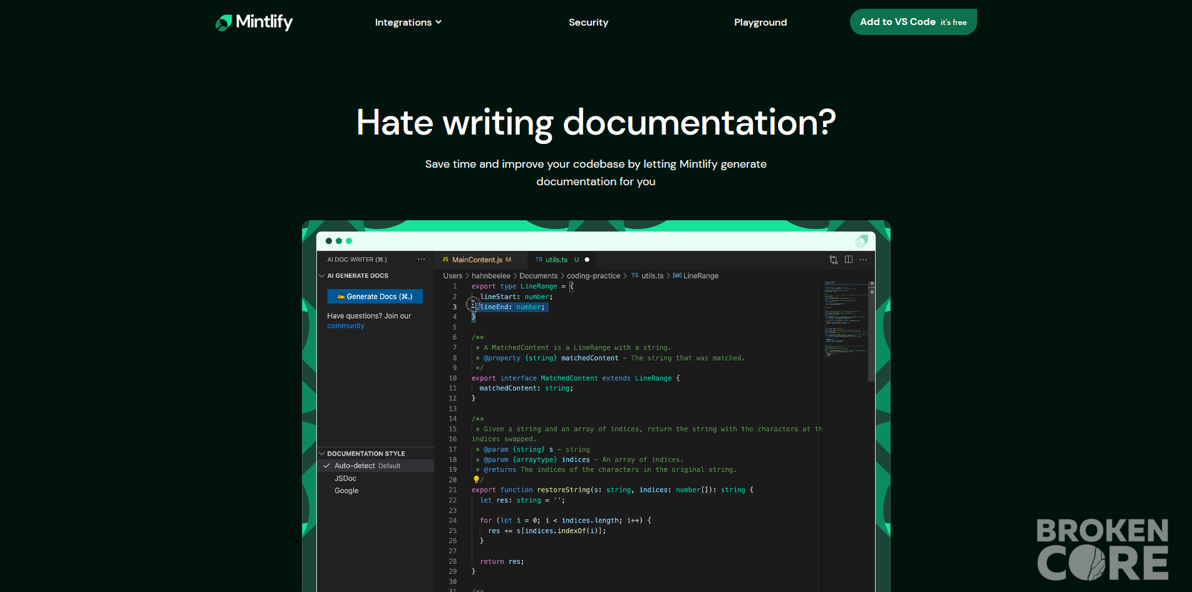Image resolution: width=1192 pixels, height=592 pixels.
Task: Select JSDoc documentation style
Action: pyautogui.click(x=345, y=479)
